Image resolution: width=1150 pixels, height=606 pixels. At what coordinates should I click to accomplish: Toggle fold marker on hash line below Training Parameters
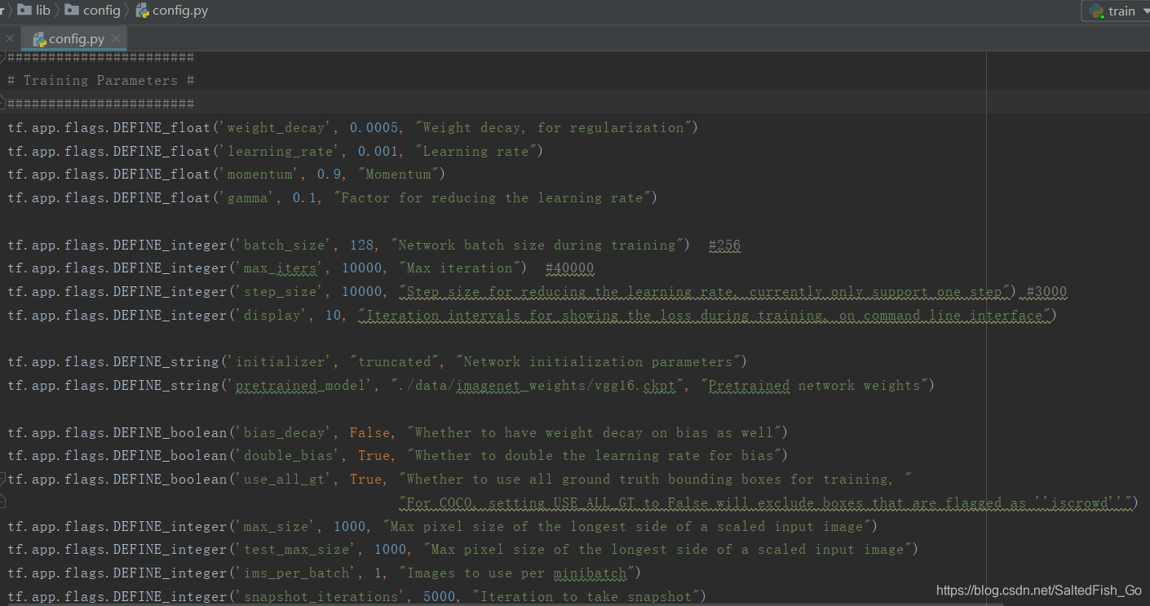point(2,104)
